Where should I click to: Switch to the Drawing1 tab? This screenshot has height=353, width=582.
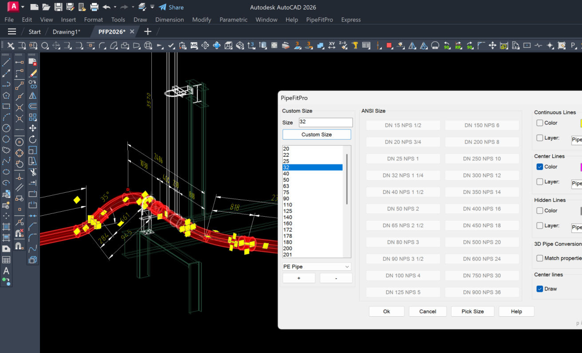66,31
